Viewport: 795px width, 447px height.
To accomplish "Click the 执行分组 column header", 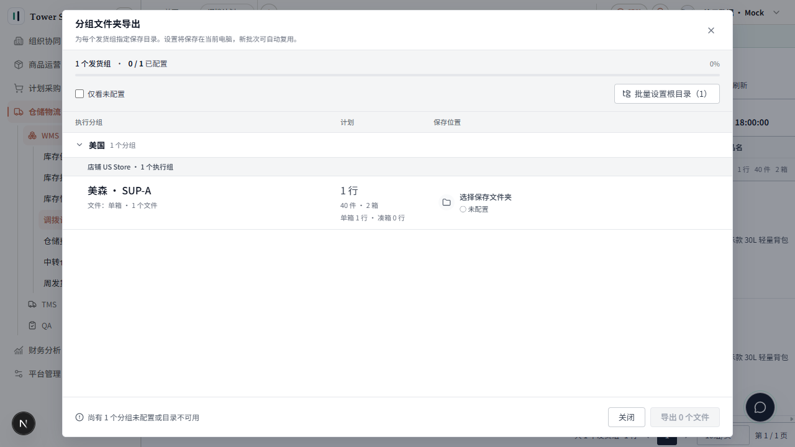I will [89, 122].
